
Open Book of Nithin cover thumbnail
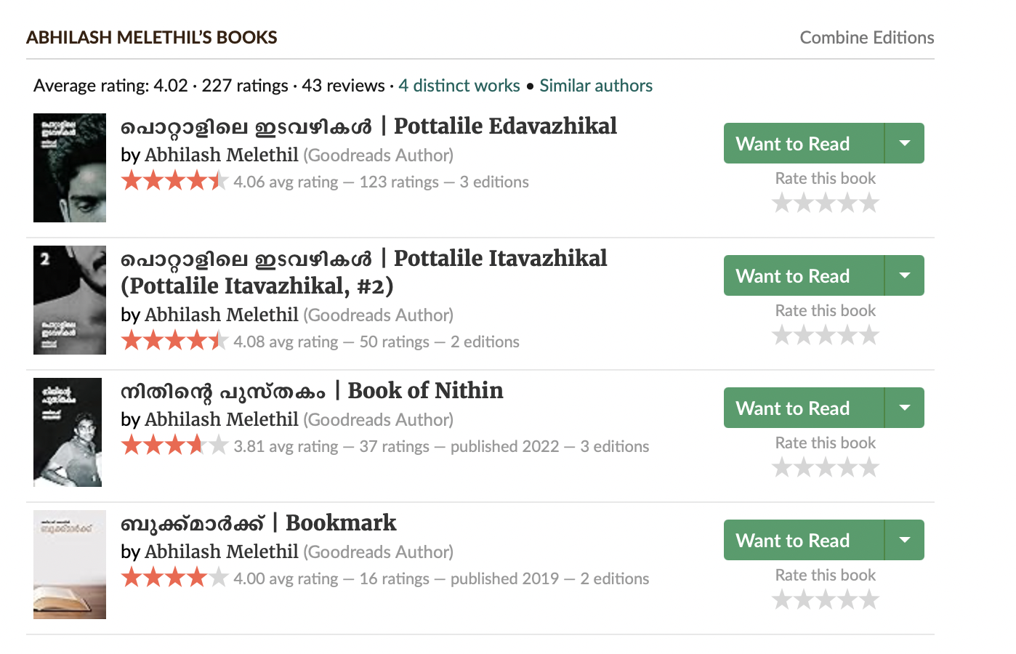pos(68,432)
